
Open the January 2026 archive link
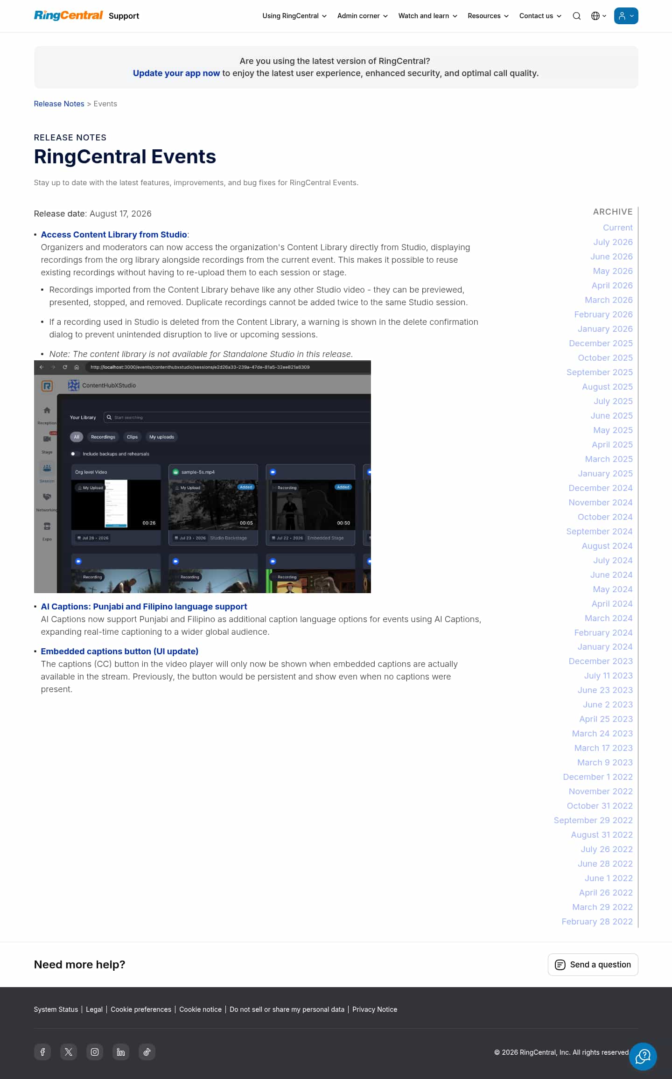[605, 329]
